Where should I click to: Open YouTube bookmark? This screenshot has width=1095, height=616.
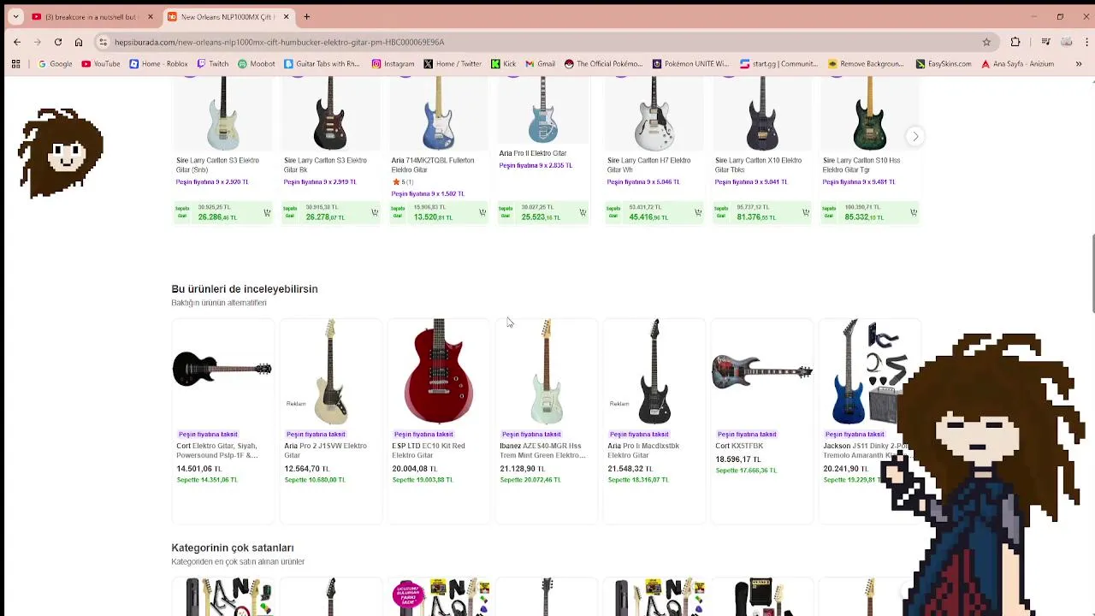coord(100,63)
